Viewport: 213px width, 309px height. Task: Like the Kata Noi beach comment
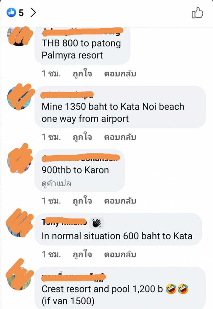[82, 137]
